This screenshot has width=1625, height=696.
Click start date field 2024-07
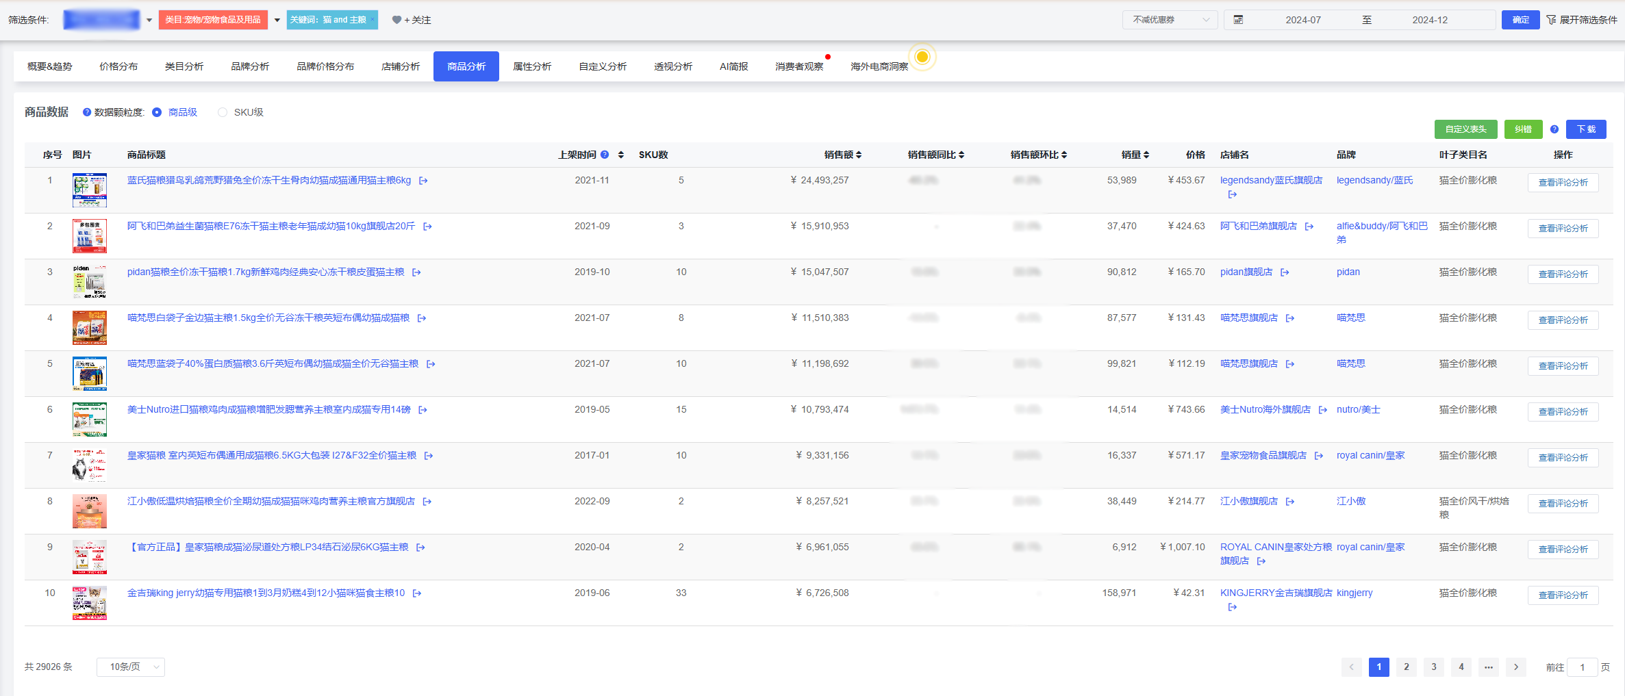(1303, 20)
